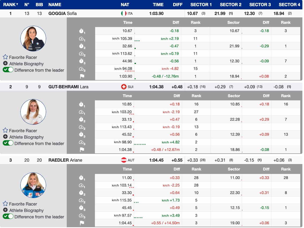Image resolution: width=304 pixels, height=228 pixels.
Task: Click Sofia Goggia's profile photo
Action: click(33, 39)
